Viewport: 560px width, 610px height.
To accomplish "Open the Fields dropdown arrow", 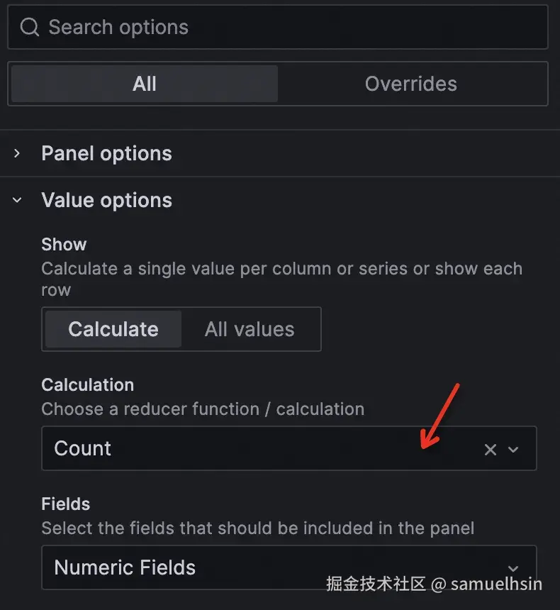I will coord(514,567).
